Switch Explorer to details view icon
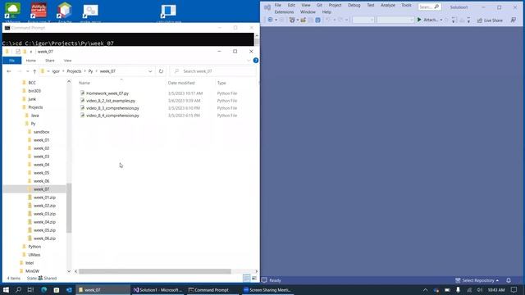Screen dimensions: 525x295 pyautogui.click(x=247, y=278)
